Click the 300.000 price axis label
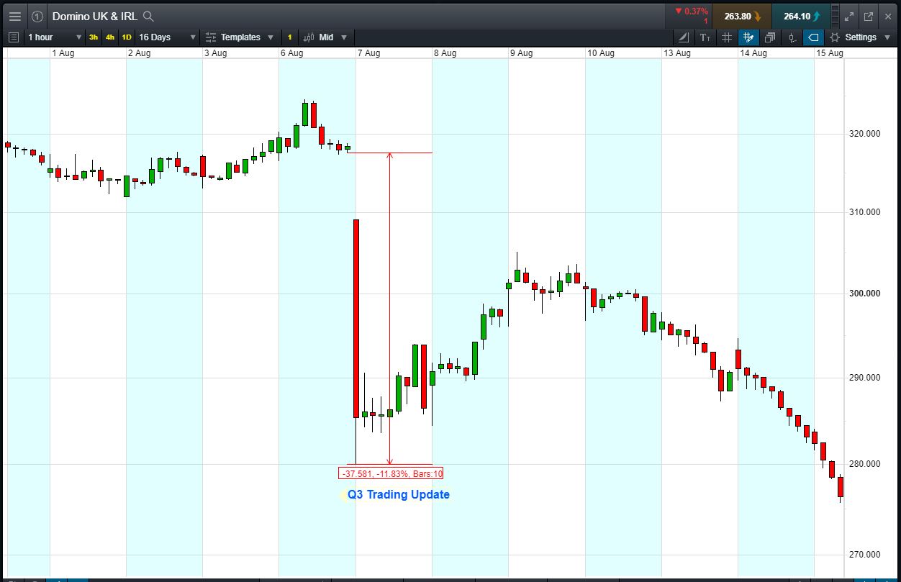The image size is (901, 582). 864,294
